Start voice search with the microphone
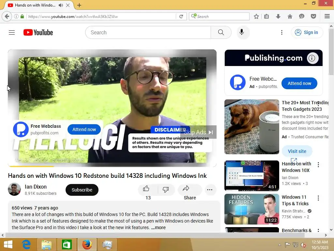 242,32
